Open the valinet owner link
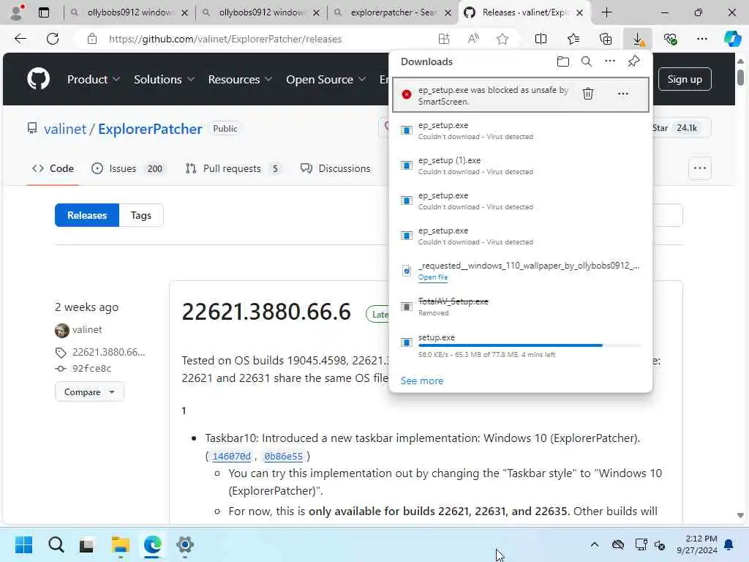 [x=65, y=129]
